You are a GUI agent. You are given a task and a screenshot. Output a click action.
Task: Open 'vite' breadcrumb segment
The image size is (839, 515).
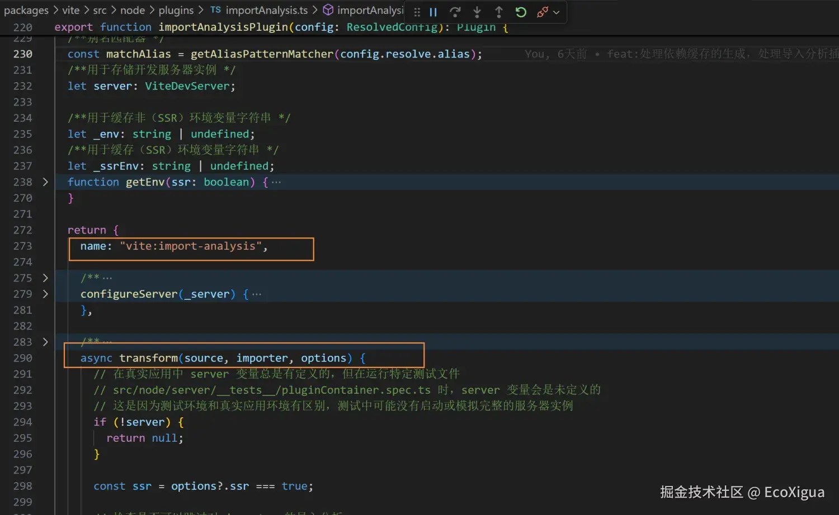(71, 10)
